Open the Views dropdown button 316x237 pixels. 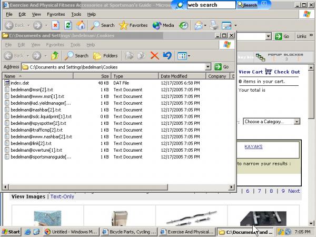[x=184, y=56]
